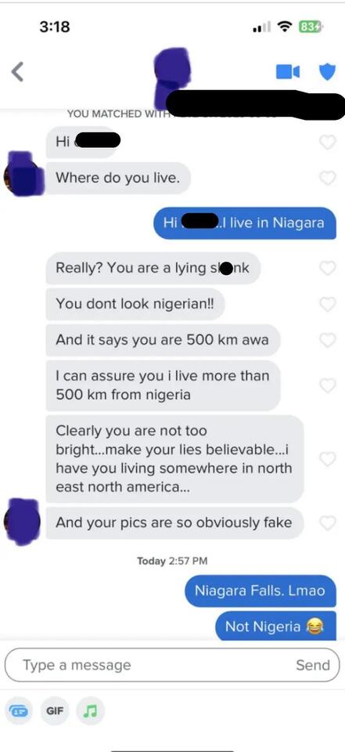Open the music sharing icon
Image resolution: width=345 pixels, height=752 pixels.
90,710
